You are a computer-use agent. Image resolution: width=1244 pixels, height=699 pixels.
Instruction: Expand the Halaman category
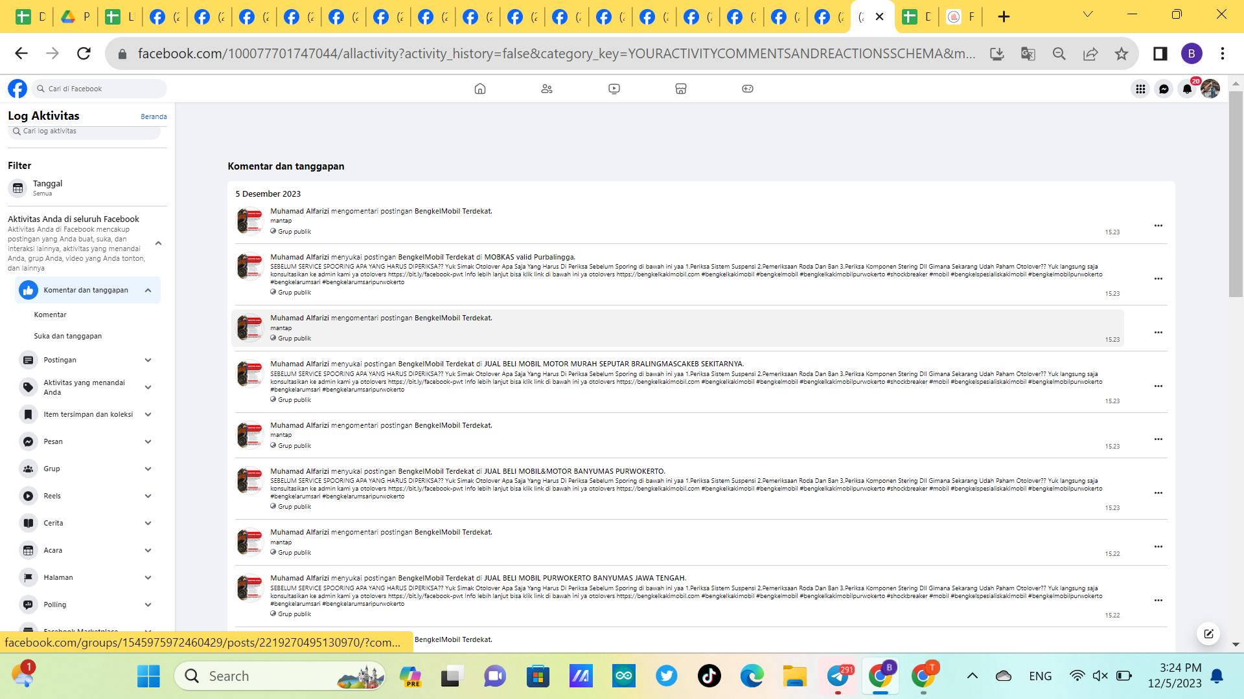click(148, 577)
